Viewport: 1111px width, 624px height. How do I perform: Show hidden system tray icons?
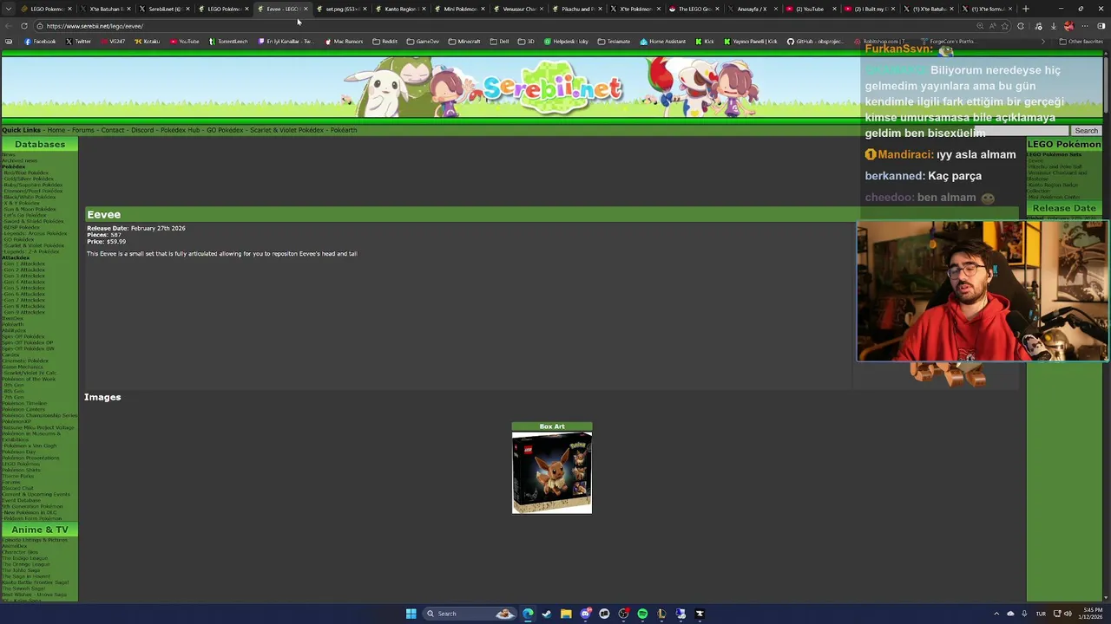click(x=997, y=614)
